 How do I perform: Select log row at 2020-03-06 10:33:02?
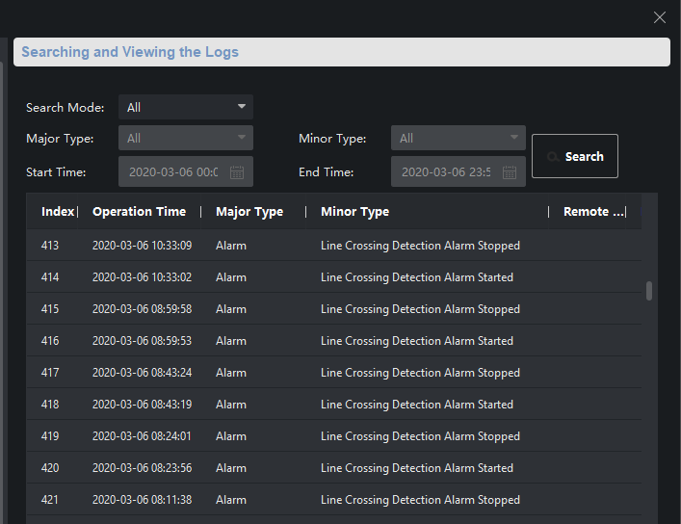(x=142, y=277)
